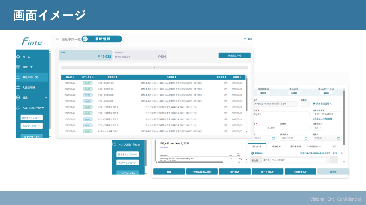Open the 請求書版管理へ link
Image resolution: width=366 pixels, height=205 pixels.
pyautogui.click(x=323, y=104)
